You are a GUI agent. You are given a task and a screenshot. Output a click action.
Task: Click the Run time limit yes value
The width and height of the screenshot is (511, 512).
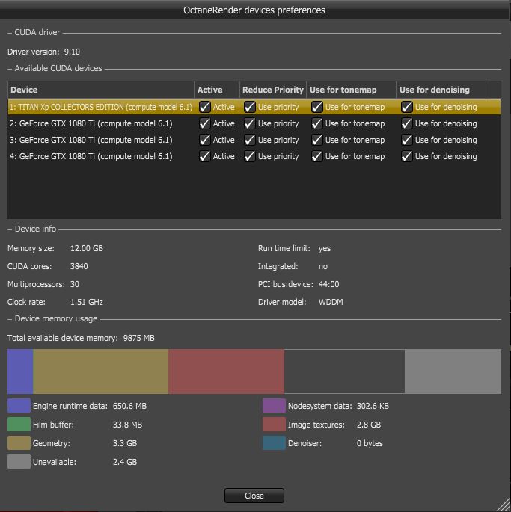coord(324,248)
